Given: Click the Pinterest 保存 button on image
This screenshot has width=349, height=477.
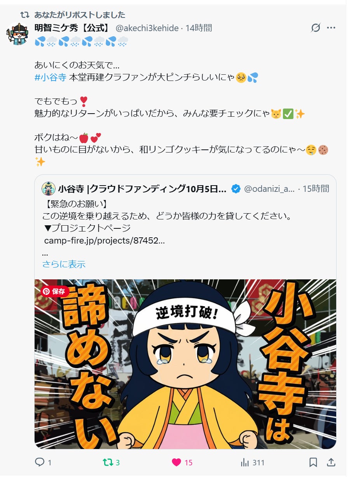Looking at the screenshot, I should click(x=55, y=291).
